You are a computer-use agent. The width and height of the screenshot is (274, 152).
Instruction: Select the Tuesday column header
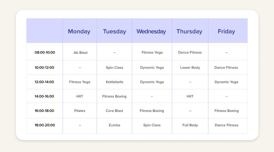tap(114, 31)
